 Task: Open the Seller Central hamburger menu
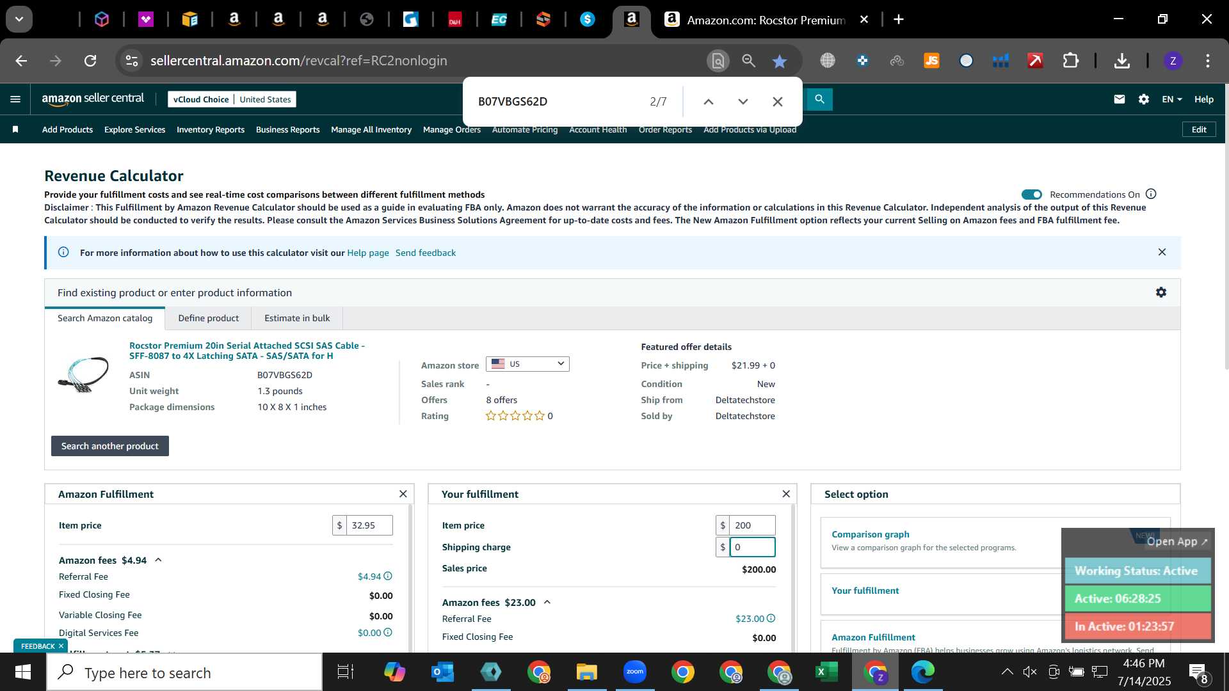[15, 99]
